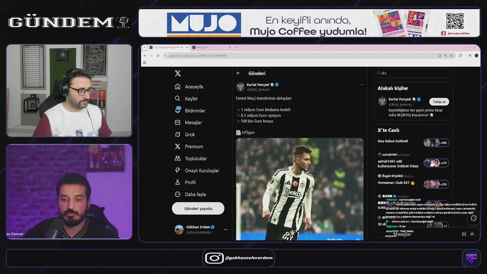Screen dimensions: 487x274
Task: Click the Gönderi yayınla button
Action: [x=198, y=209]
